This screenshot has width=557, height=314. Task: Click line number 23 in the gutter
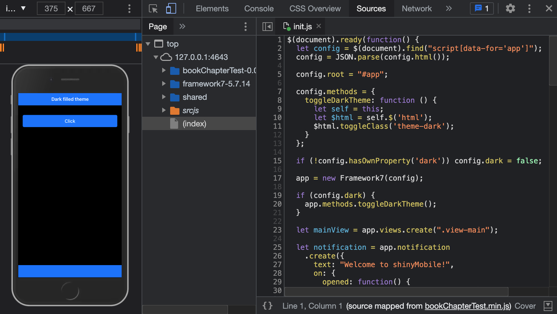coord(277,230)
